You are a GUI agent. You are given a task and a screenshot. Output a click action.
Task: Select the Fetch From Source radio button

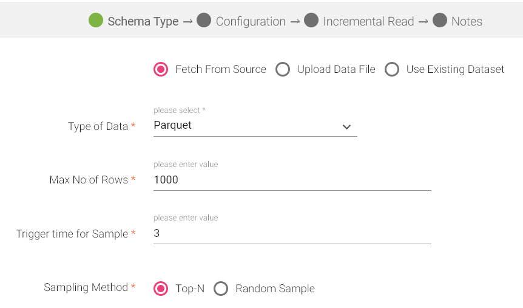[x=161, y=69]
